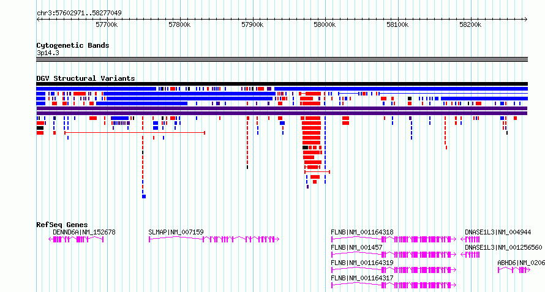Click the 58100k ruler tick label
Viewport: 545px width, 292px height.
(x=397, y=24)
